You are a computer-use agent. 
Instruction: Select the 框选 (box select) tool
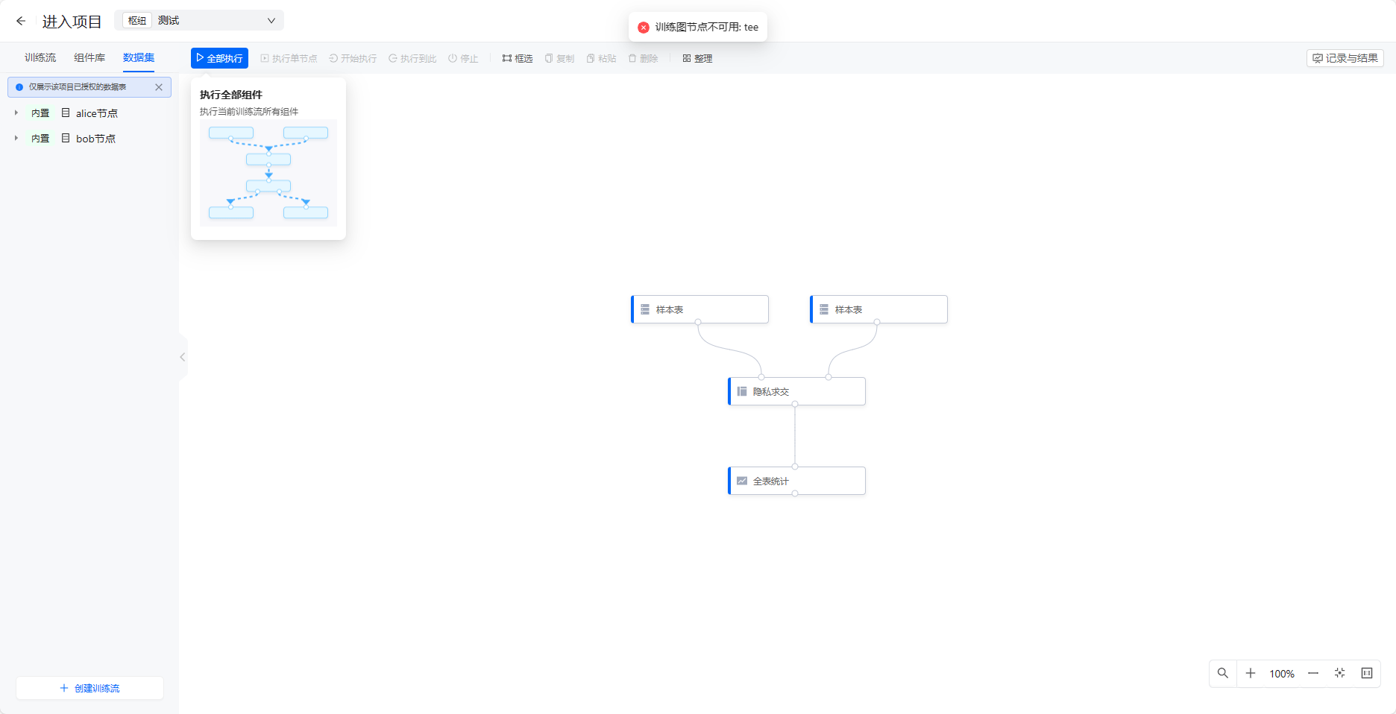[x=517, y=58]
